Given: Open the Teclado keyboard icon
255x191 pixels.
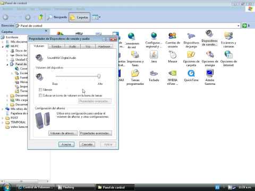Looking at the screenshot, I should click(x=154, y=76).
